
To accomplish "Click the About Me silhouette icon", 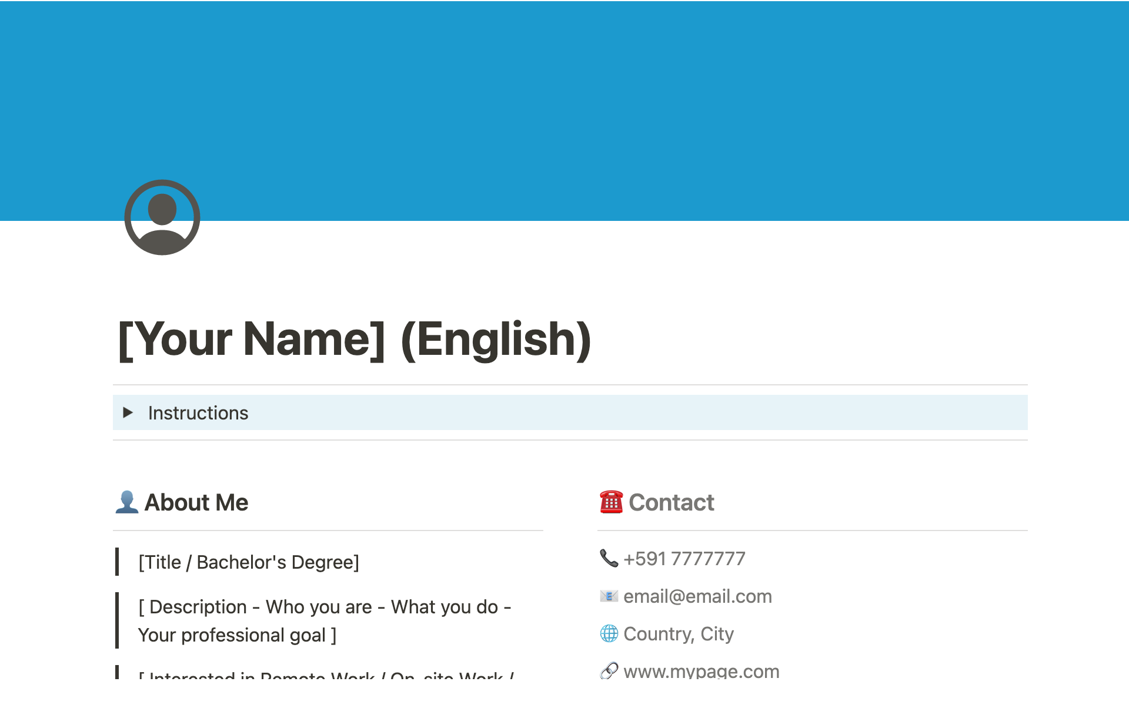I will (126, 502).
